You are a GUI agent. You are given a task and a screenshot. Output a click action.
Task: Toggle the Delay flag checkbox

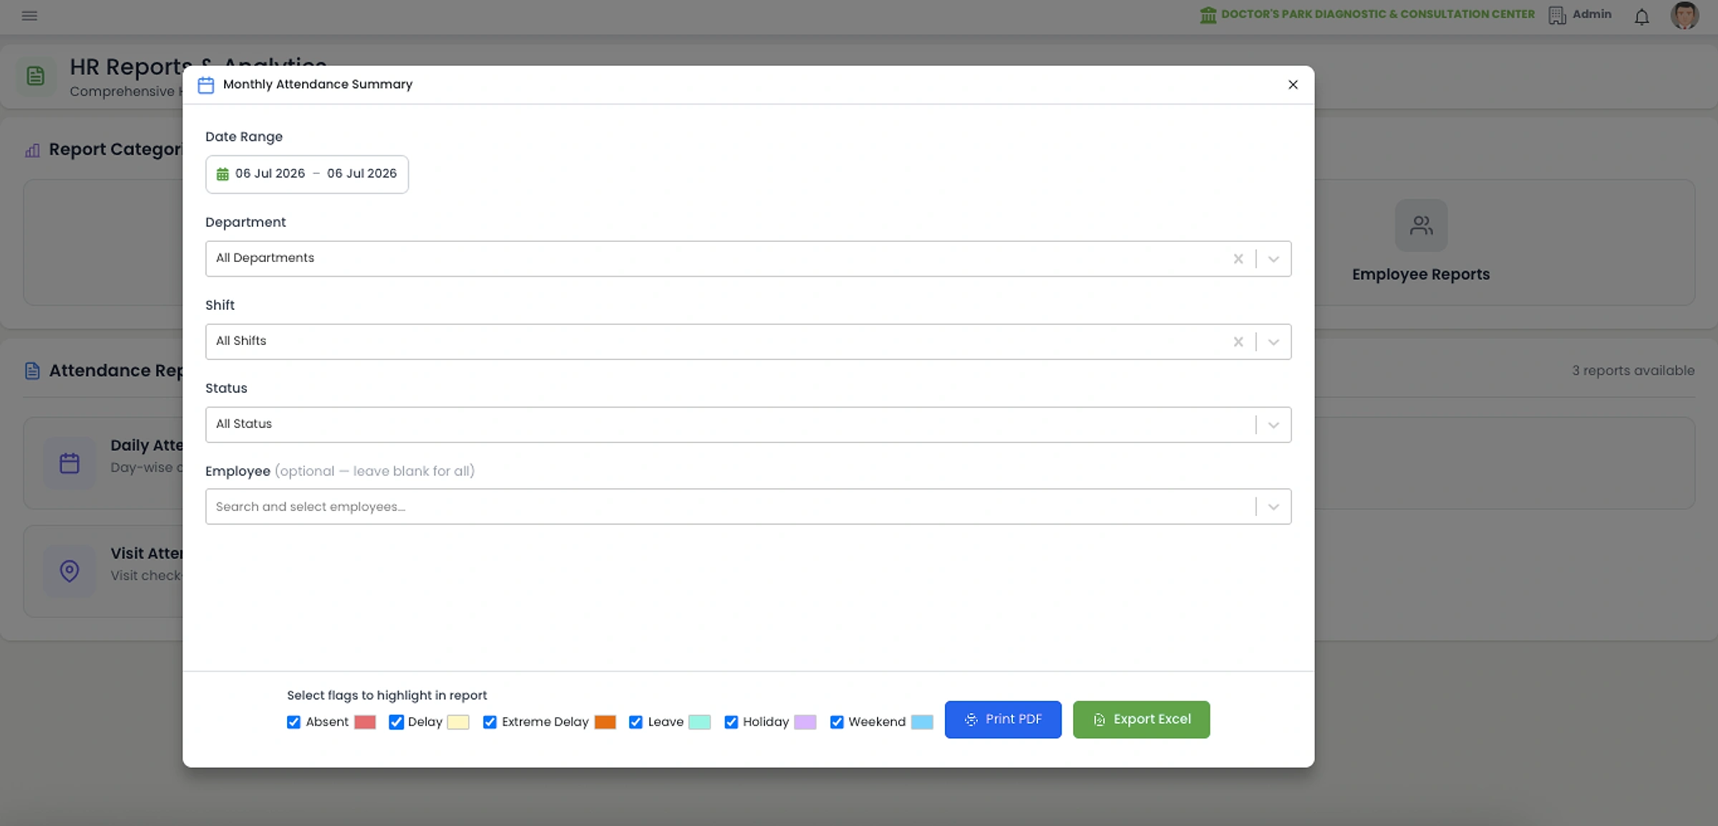point(396,722)
